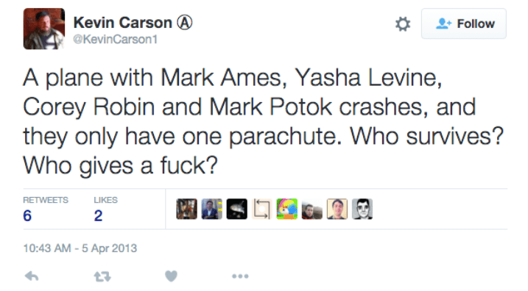Click the colorful rainbow avatar
Screen dimensions: 528x291
[287, 209]
